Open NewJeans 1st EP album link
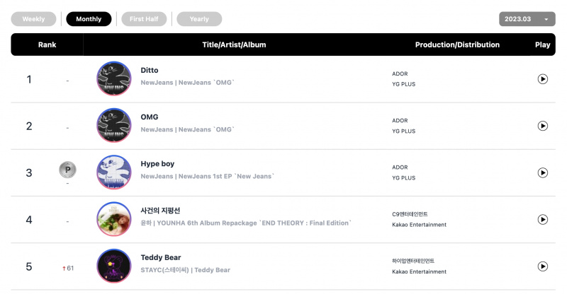567x294 pixels. [226, 177]
